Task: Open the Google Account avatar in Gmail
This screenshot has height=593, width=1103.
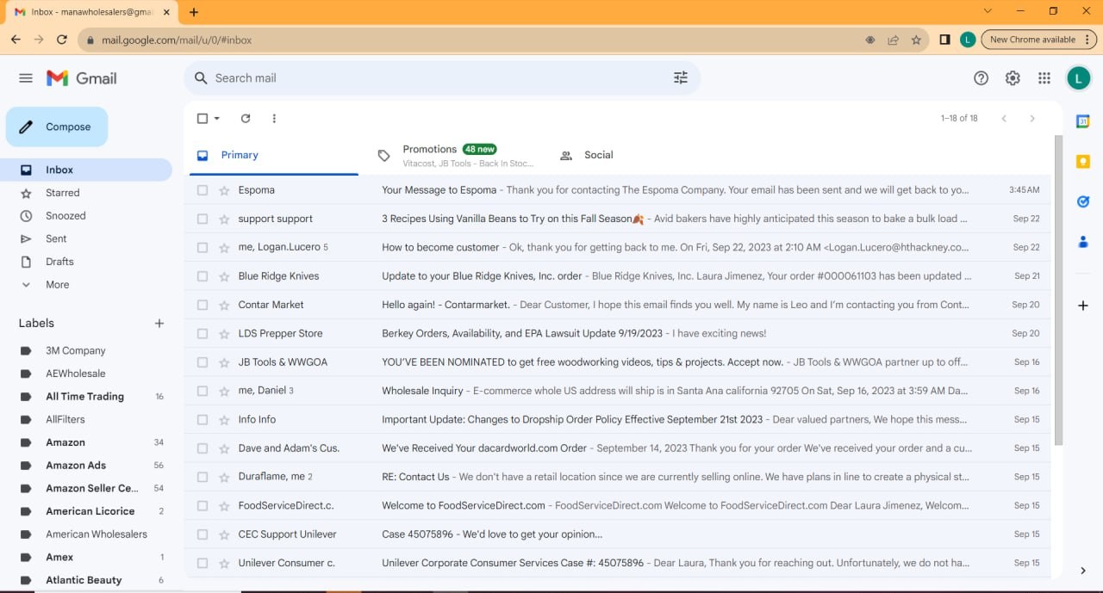Action: tap(1078, 78)
